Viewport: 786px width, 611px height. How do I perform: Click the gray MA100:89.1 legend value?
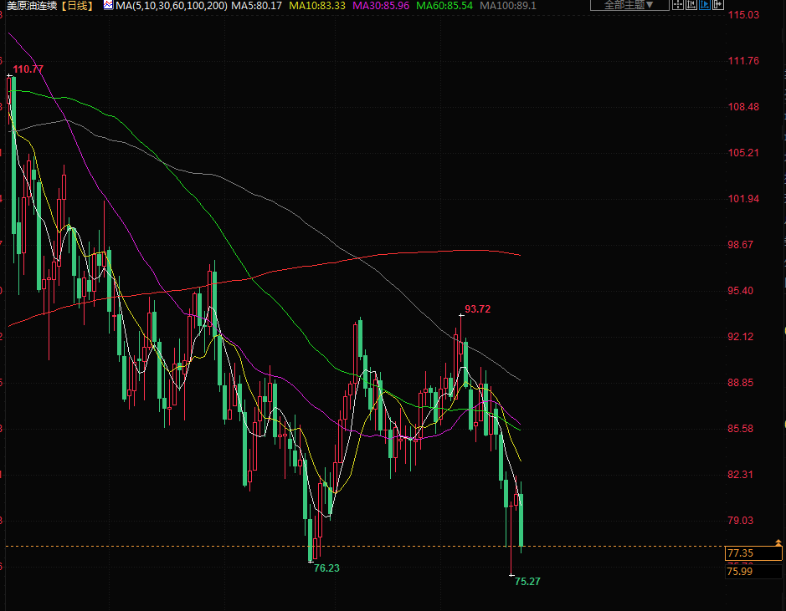pos(508,6)
